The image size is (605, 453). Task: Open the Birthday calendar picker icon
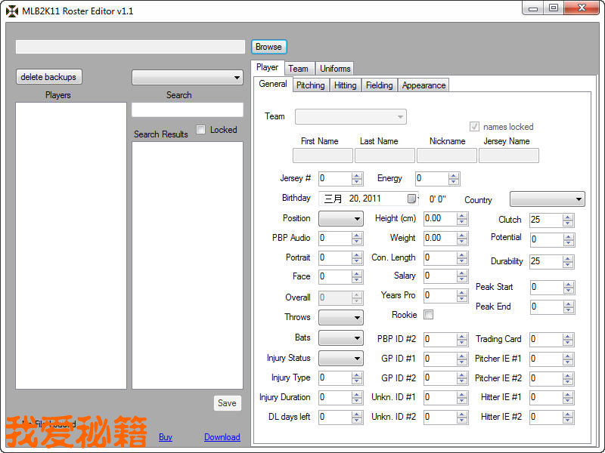coord(411,199)
